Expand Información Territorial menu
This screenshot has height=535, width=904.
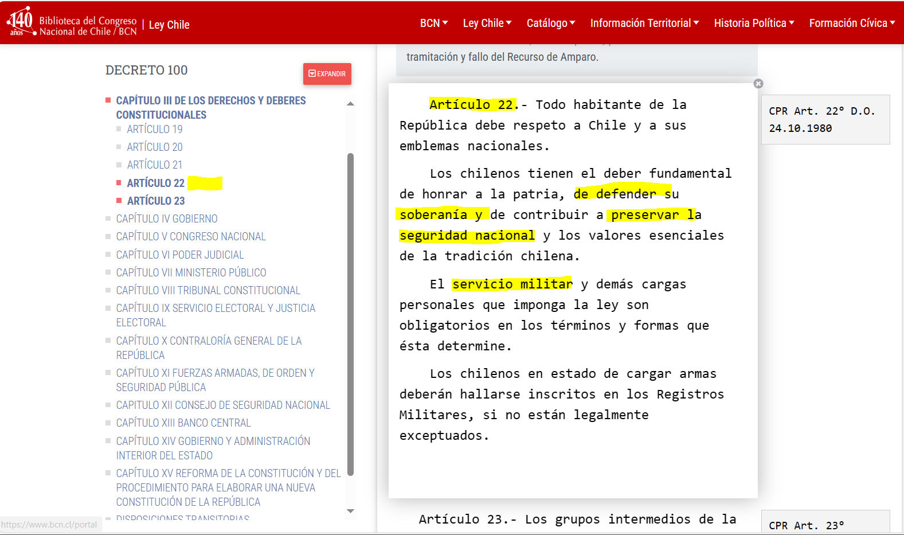[645, 23]
